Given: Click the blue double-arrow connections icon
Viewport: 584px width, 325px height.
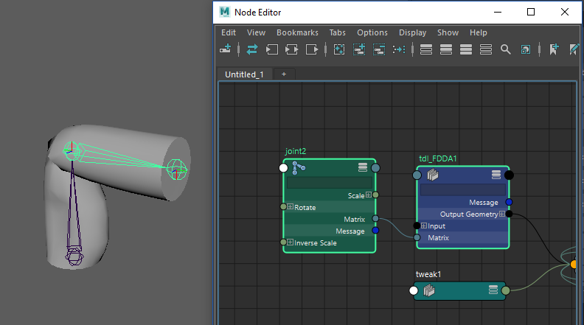Looking at the screenshot, I should pos(252,49).
